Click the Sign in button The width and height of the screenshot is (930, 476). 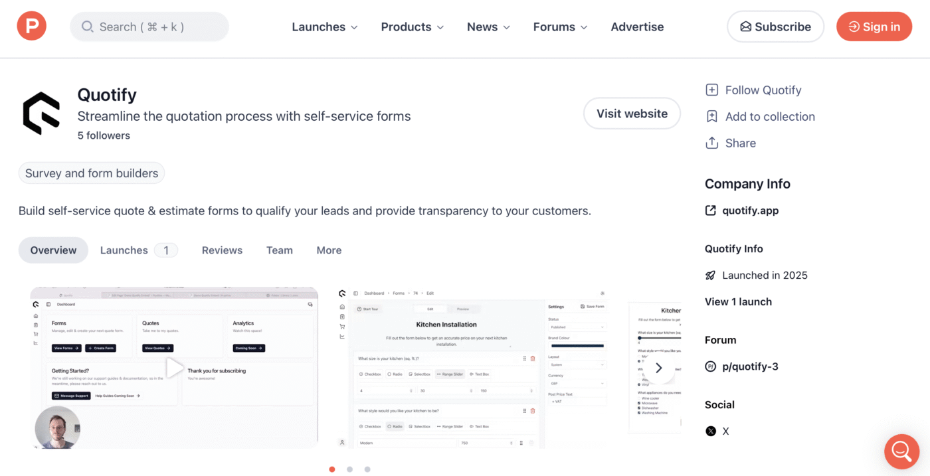(x=874, y=27)
